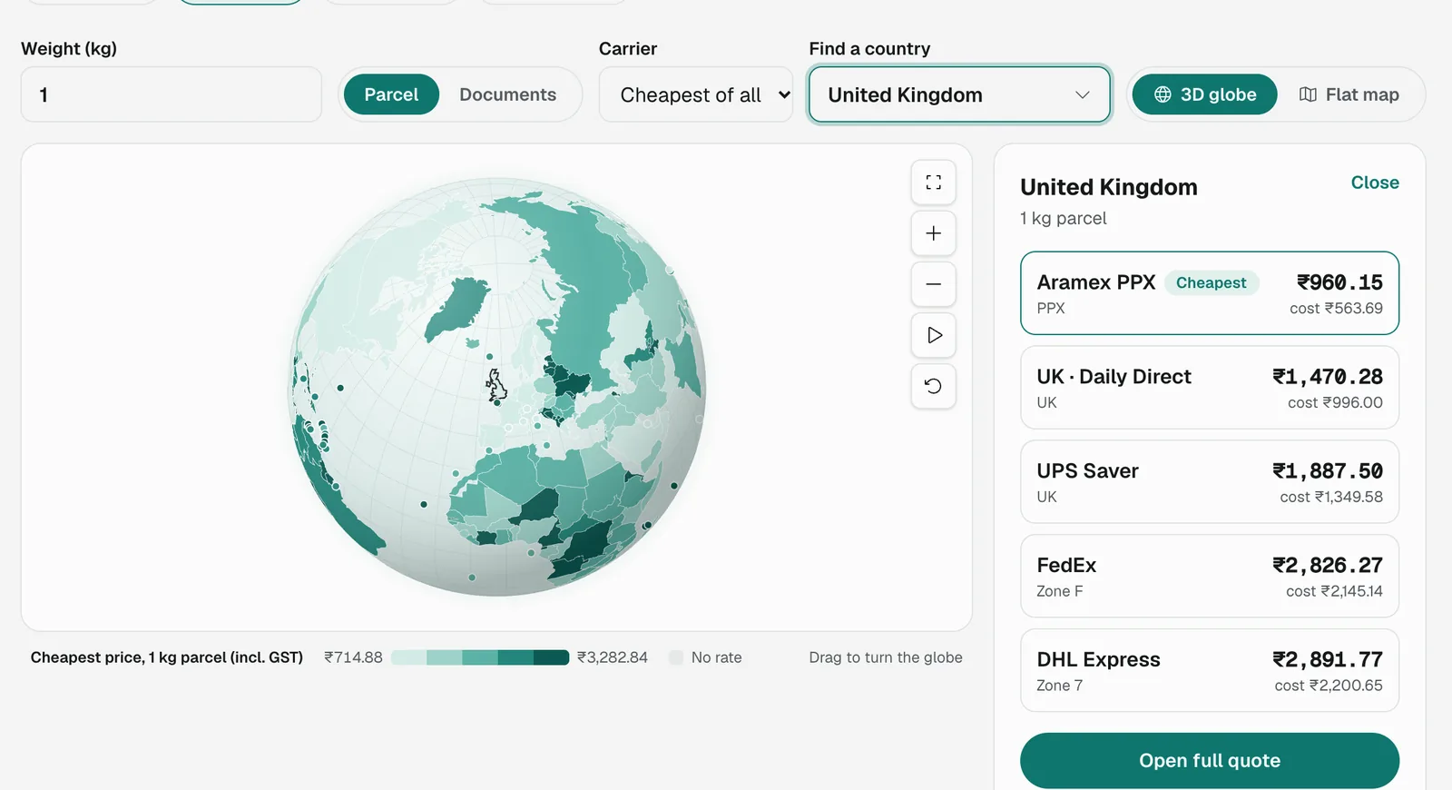This screenshot has width=1452, height=790.
Task: Click the No rate legend swatch
Action: (676, 657)
